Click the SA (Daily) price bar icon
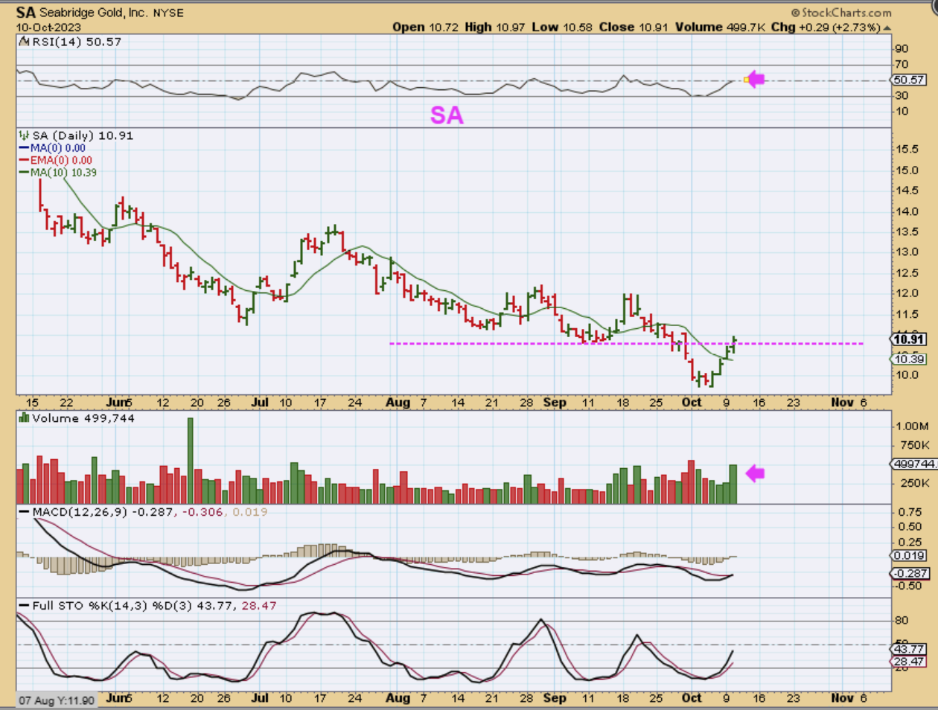Viewport: 938px width, 710px height. click(x=24, y=136)
